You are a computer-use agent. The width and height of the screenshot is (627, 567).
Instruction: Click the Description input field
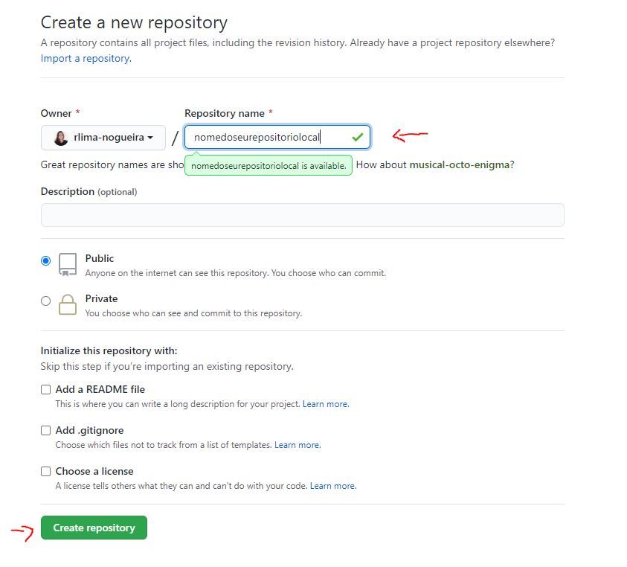tap(301, 214)
